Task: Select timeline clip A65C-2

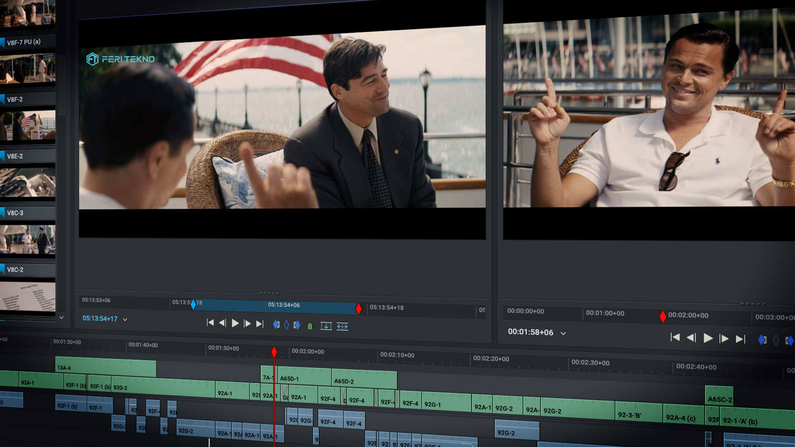Action: click(719, 397)
